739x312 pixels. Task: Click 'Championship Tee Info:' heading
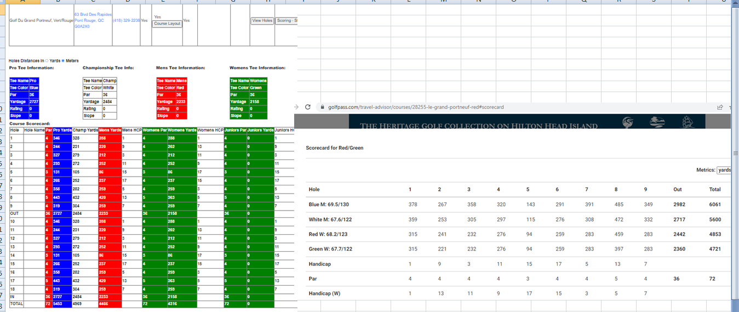click(x=108, y=67)
